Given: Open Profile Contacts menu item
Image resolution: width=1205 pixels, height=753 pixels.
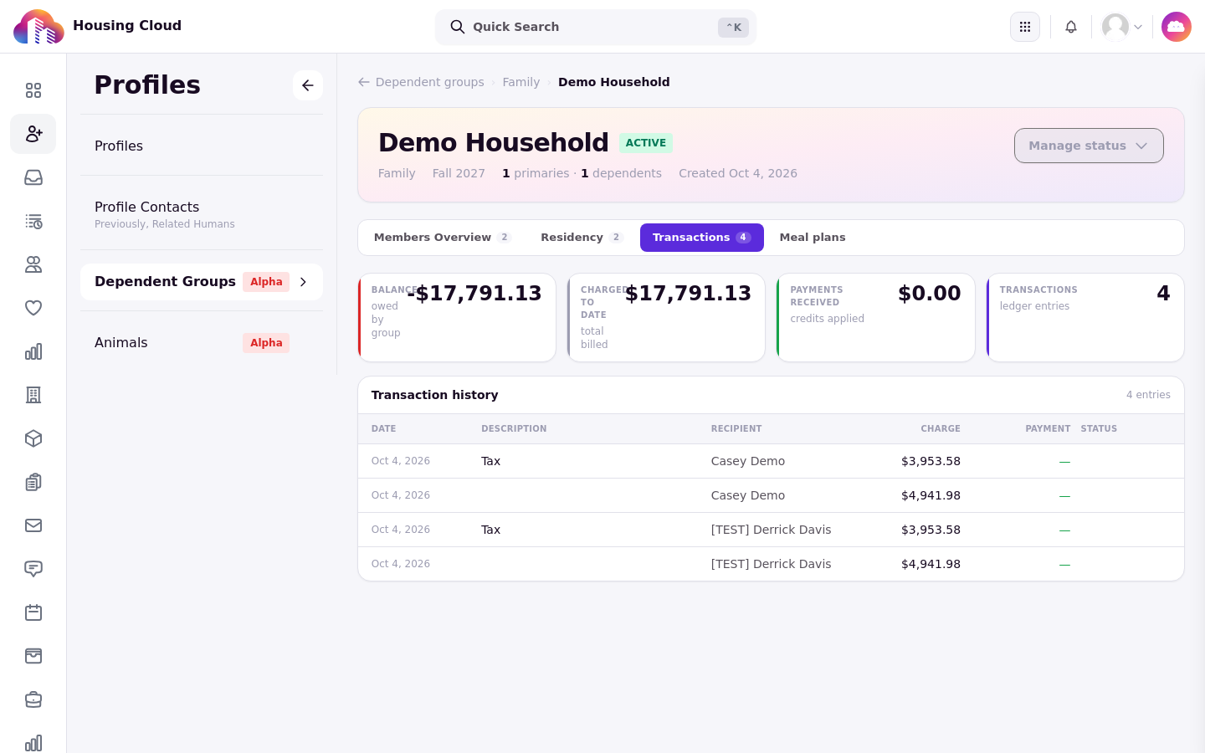Looking at the screenshot, I should tap(202, 213).
